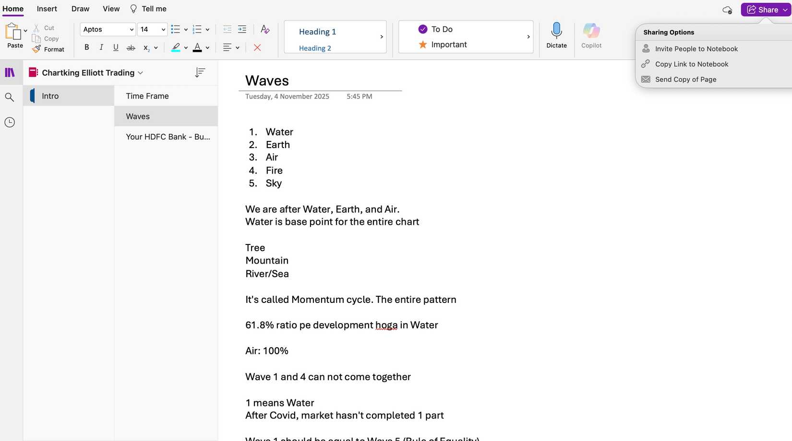Open search in the left sidebar
This screenshot has height=441, width=792.
[10, 97]
